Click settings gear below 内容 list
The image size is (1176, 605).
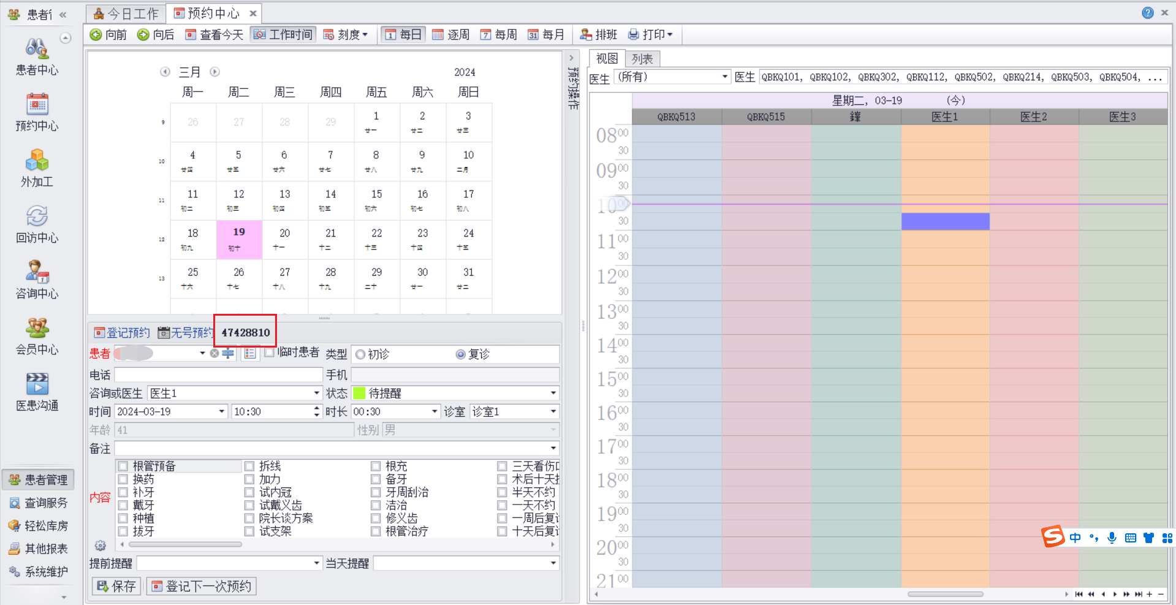click(101, 546)
